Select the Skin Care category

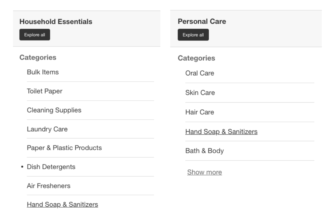(x=200, y=93)
